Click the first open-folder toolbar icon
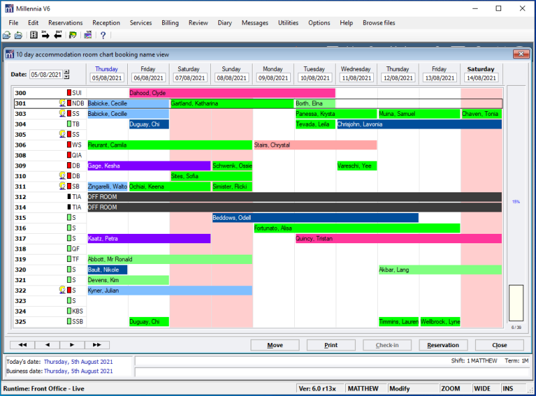Screen dimensions: 536x396 pos(6,35)
